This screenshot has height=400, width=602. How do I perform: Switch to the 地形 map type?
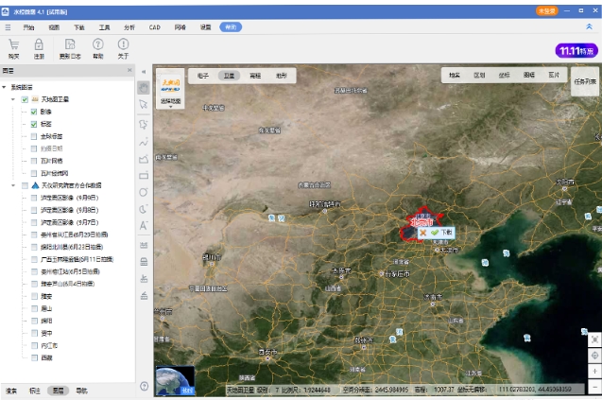coord(282,76)
